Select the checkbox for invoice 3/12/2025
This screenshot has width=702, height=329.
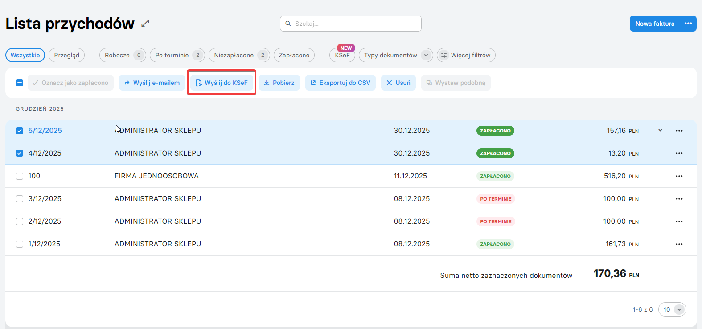point(20,199)
